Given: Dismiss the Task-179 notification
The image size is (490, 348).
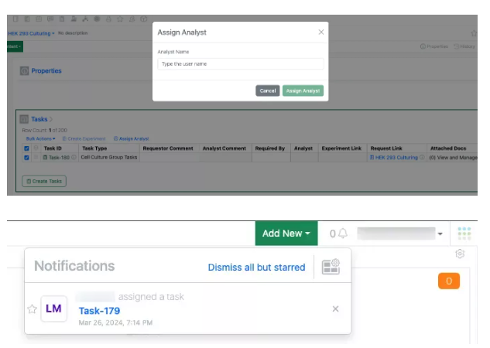Looking at the screenshot, I should 335,309.
